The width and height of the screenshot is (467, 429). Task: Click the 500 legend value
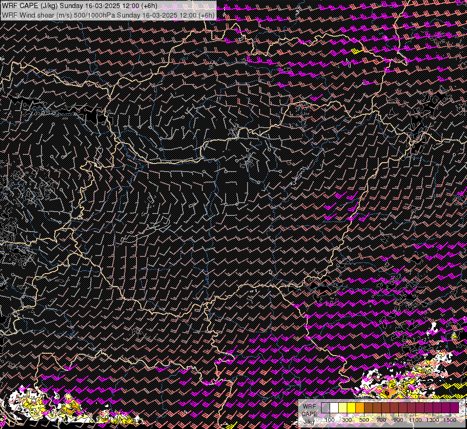pyautogui.click(x=364, y=420)
